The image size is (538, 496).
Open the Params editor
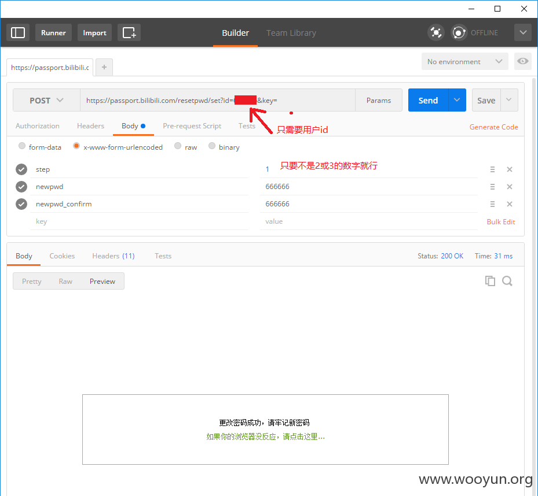pos(379,101)
